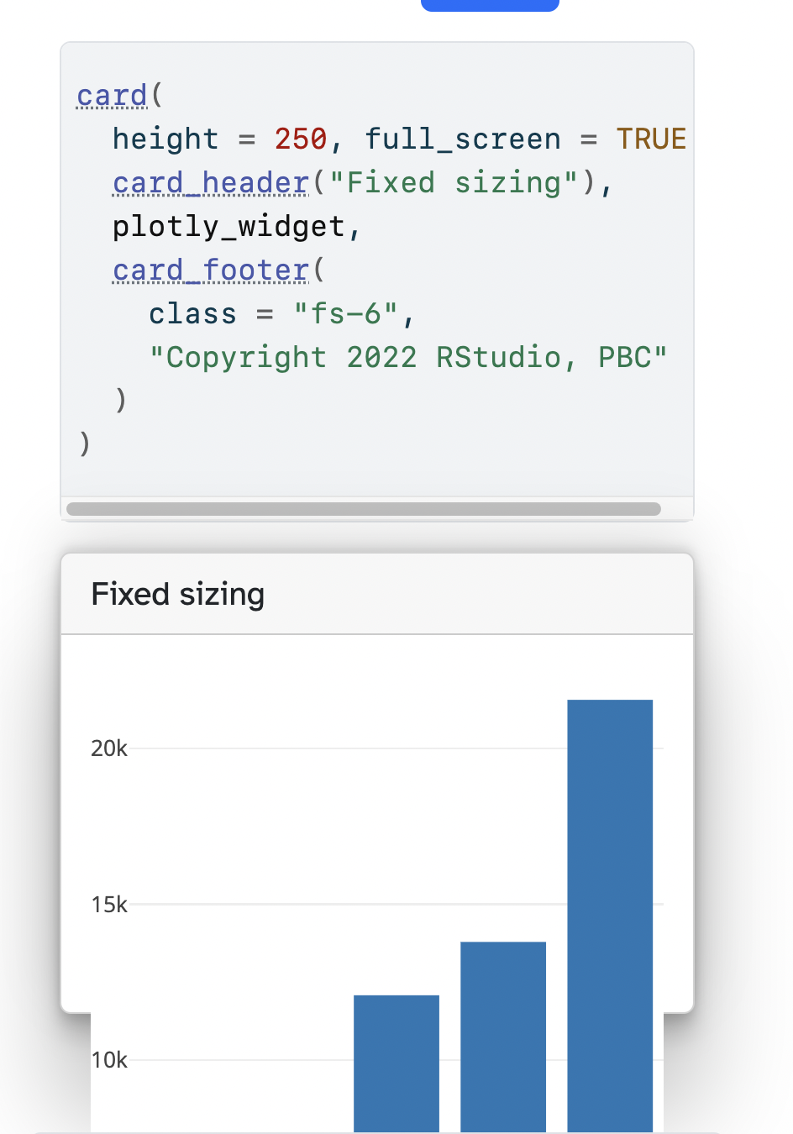Open the card_header documentation link
Image resolution: width=793 pixels, height=1134 pixels.
[x=209, y=182]
